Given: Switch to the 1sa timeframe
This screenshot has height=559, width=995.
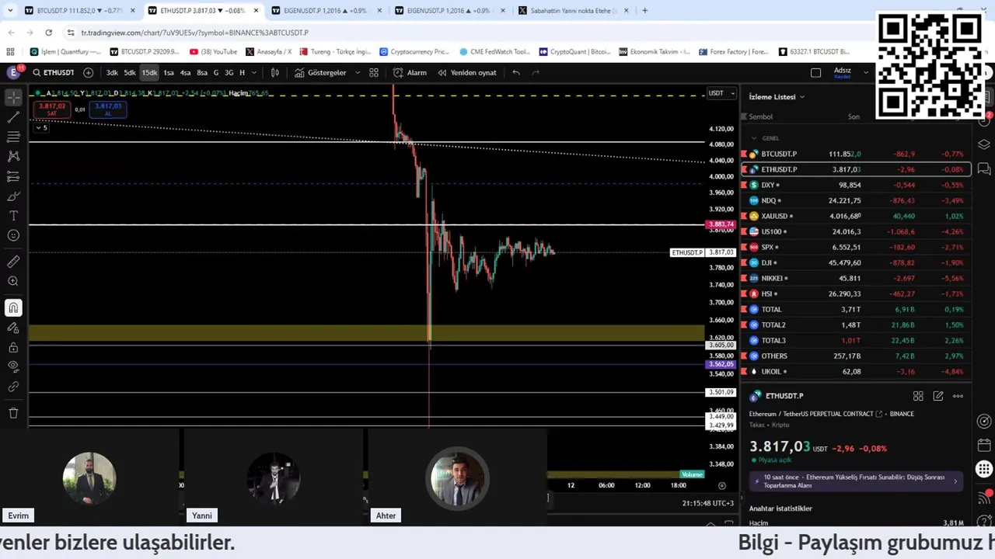Looking at the screenshot, I should tap(169, 72).
